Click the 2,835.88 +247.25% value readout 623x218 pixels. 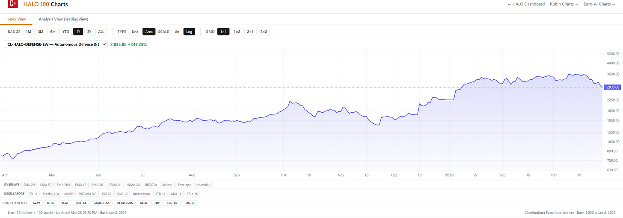coord(128,44)
